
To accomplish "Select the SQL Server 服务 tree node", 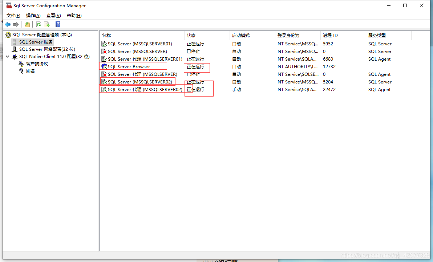I will [36, 42].
